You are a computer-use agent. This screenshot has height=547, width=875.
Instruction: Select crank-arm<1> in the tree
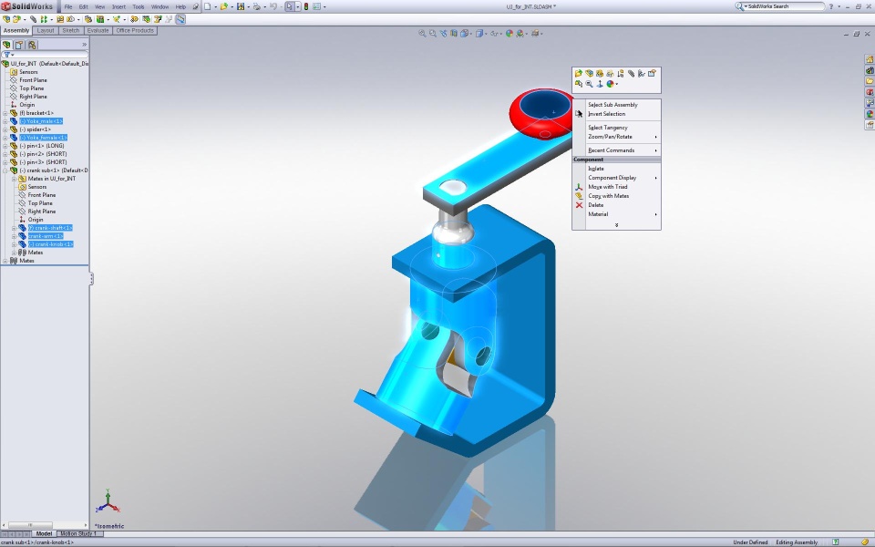click(46, 236)
